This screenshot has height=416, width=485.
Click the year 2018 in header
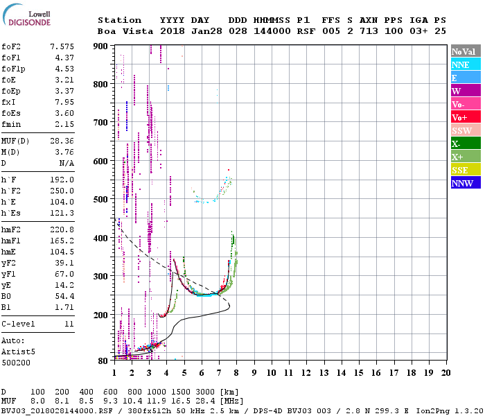click(x=173, y=31)
